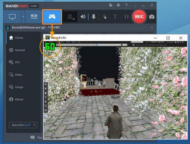190x144 pixels.
Task: Select Game Recording mode gamepad icon
Action: pyautogui.click(x=52, y=17)
